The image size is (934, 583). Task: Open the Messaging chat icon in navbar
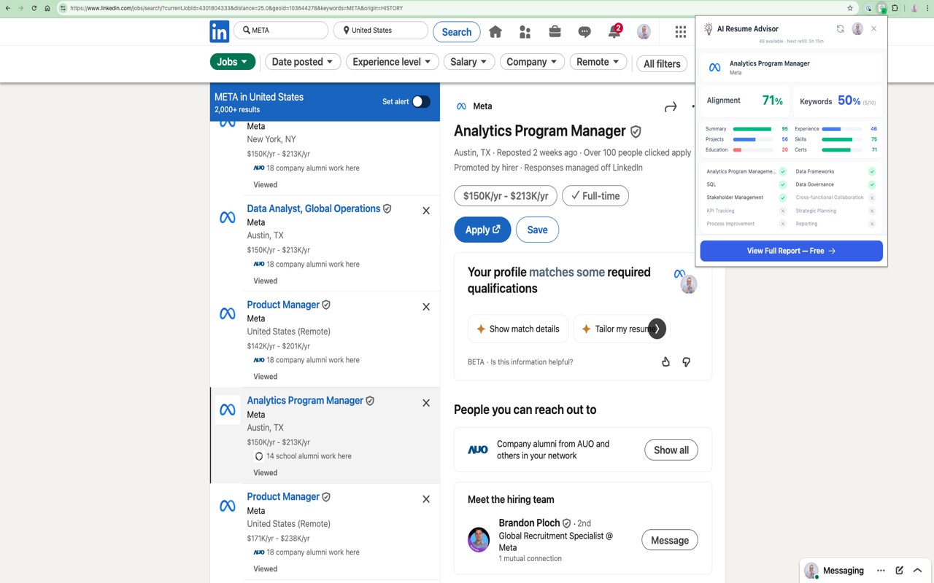coord(584,31)
